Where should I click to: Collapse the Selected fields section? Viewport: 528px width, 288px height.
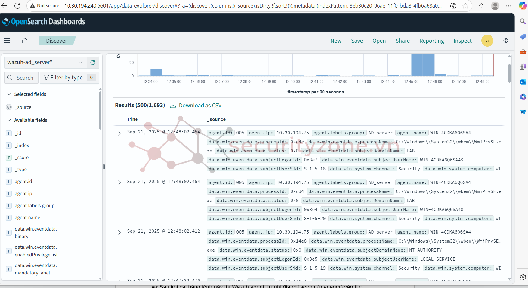pyautogui.click(x=9, y=94)
